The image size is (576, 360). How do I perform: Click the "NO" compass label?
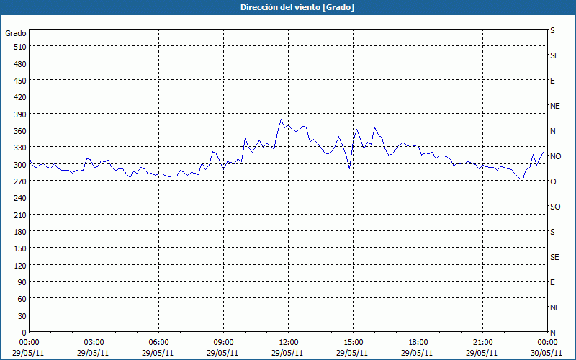click(x=555, y=156)
